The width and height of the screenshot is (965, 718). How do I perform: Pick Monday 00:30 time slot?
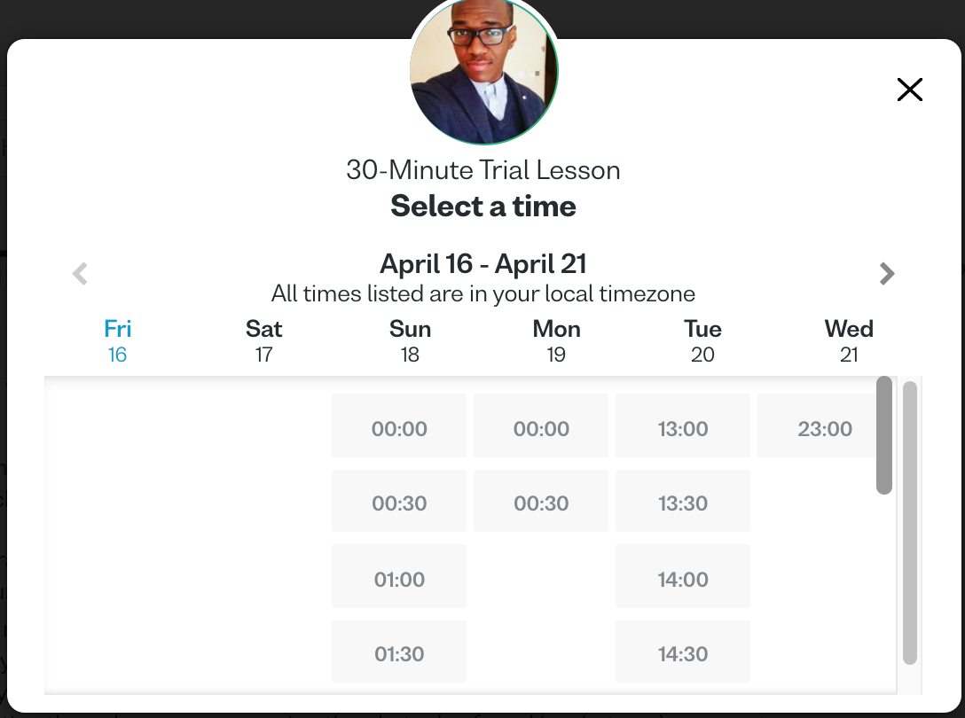[x=541, y=501]
